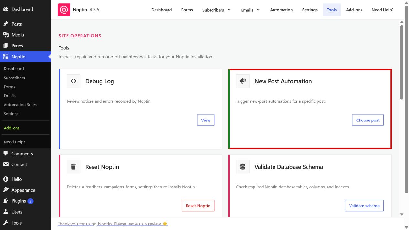The image size is (409, 230).
Task: Click the WordPress Dashboard gauge icon
Action: point(5,9)
